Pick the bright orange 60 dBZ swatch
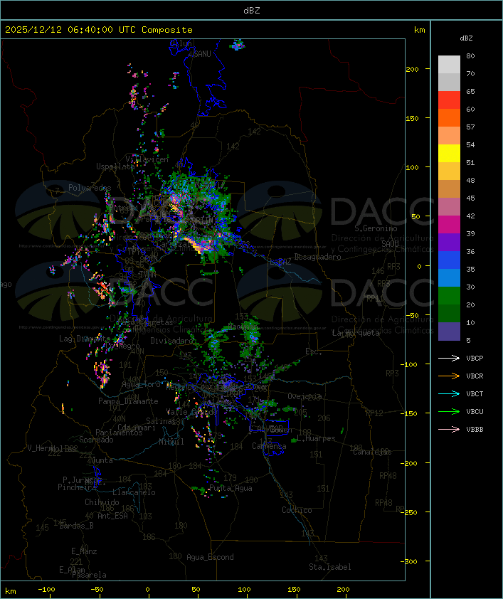The width and height of the screenshot is (503, 599). (449, 117)
